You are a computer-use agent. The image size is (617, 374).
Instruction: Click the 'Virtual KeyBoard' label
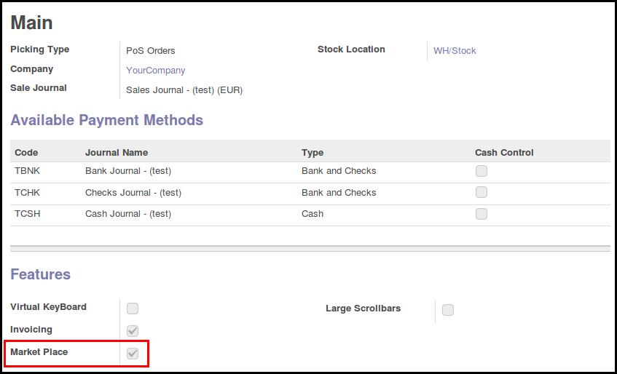click(x=48, y=307)
